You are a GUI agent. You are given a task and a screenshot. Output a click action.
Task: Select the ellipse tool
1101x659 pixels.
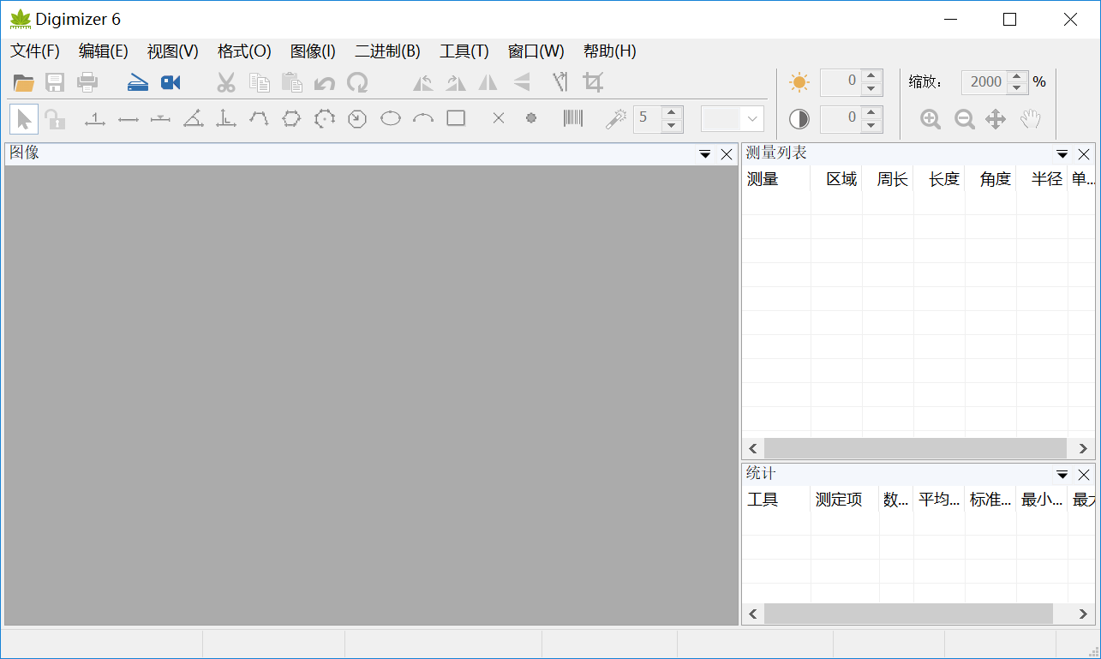point(391,119)
